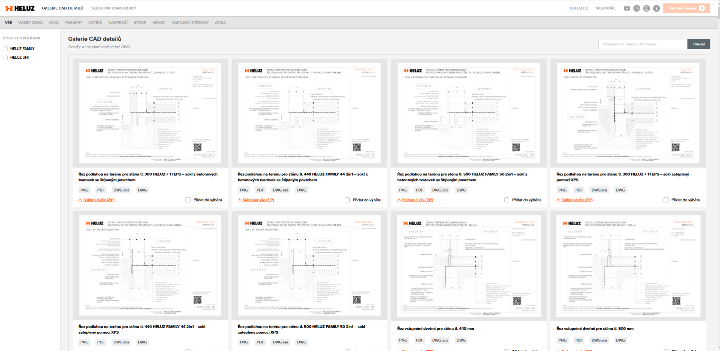This screenshot has height=351, width=720.
Task: Switch to VAZBY ZDIVA tab
Action: [30, 23]
